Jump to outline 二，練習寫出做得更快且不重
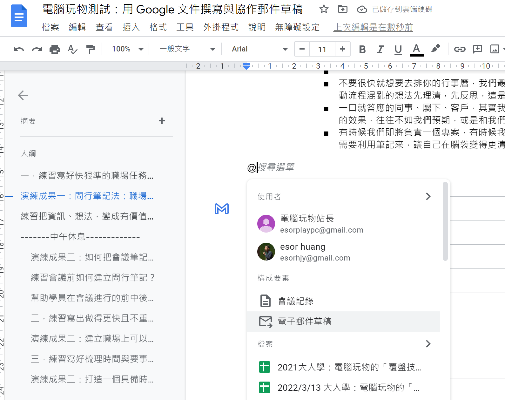The image size is (505, 400). (92, 318)
